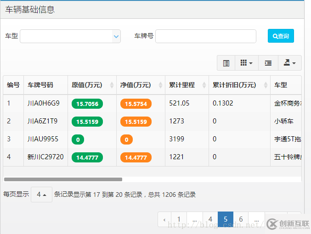
Task: Click green badge 15.5159
Action: [x=87, y=122]
